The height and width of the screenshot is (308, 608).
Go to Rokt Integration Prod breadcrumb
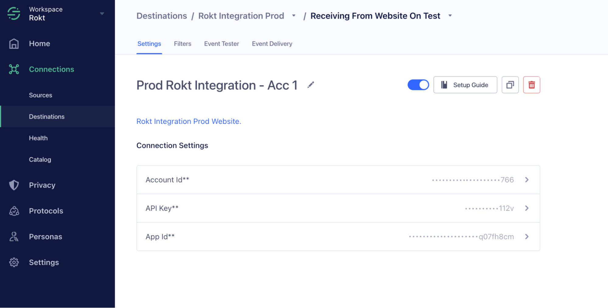point(241,16)
